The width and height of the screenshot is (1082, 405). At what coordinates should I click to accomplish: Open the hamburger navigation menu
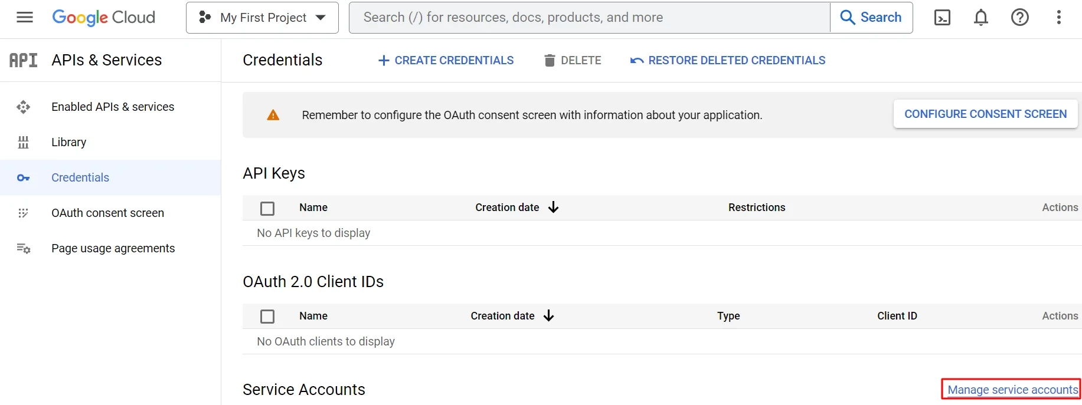tap(25, 18)
